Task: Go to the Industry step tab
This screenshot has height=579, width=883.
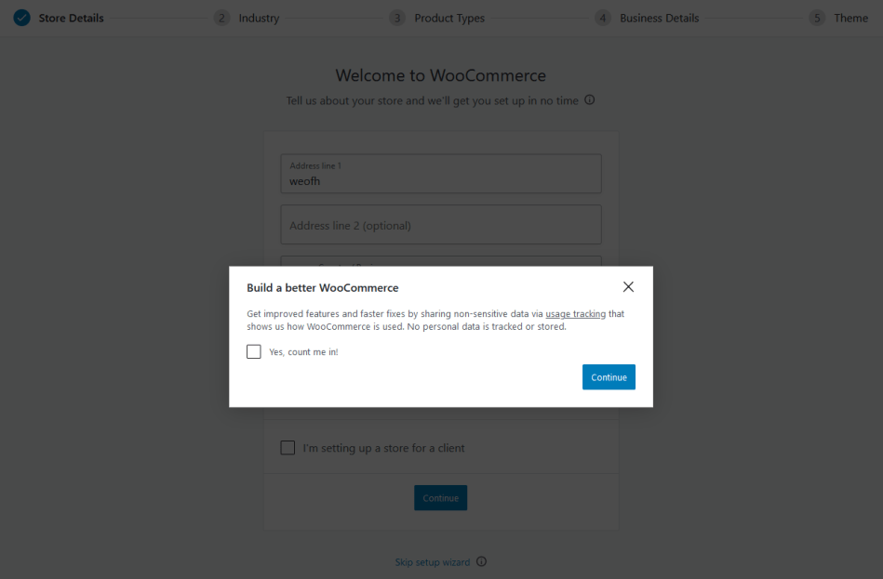Action: (259, 18)
